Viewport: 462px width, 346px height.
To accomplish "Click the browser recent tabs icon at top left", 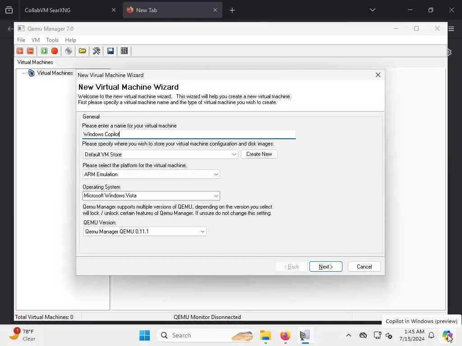I will pyautogui.click(x=9, y=10).
